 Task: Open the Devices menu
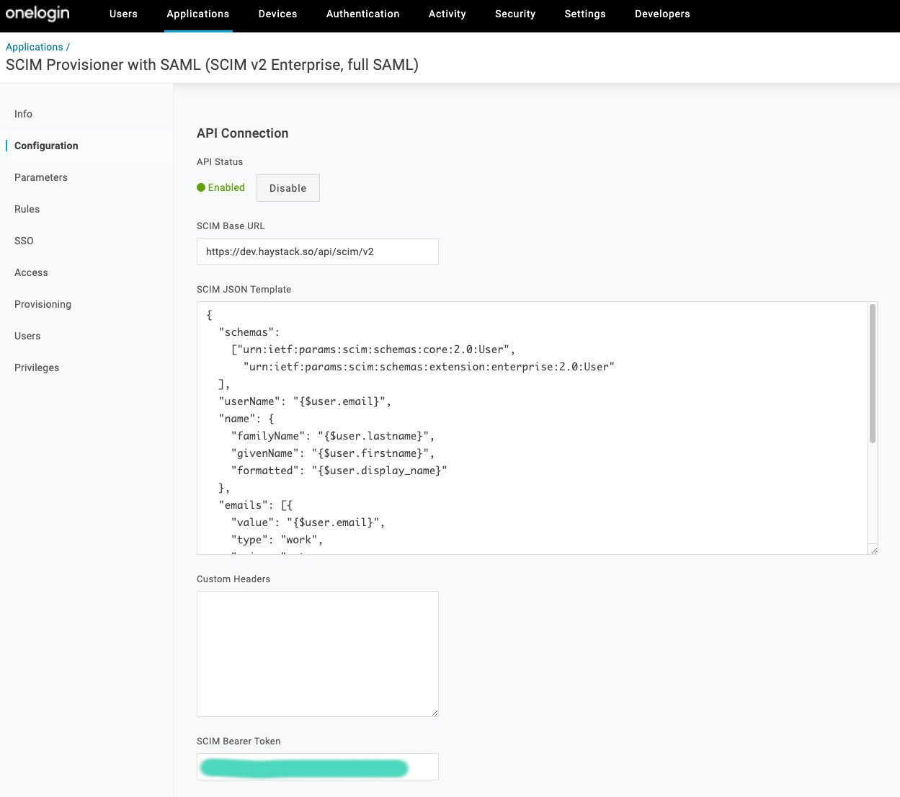(x=277, y=14)
